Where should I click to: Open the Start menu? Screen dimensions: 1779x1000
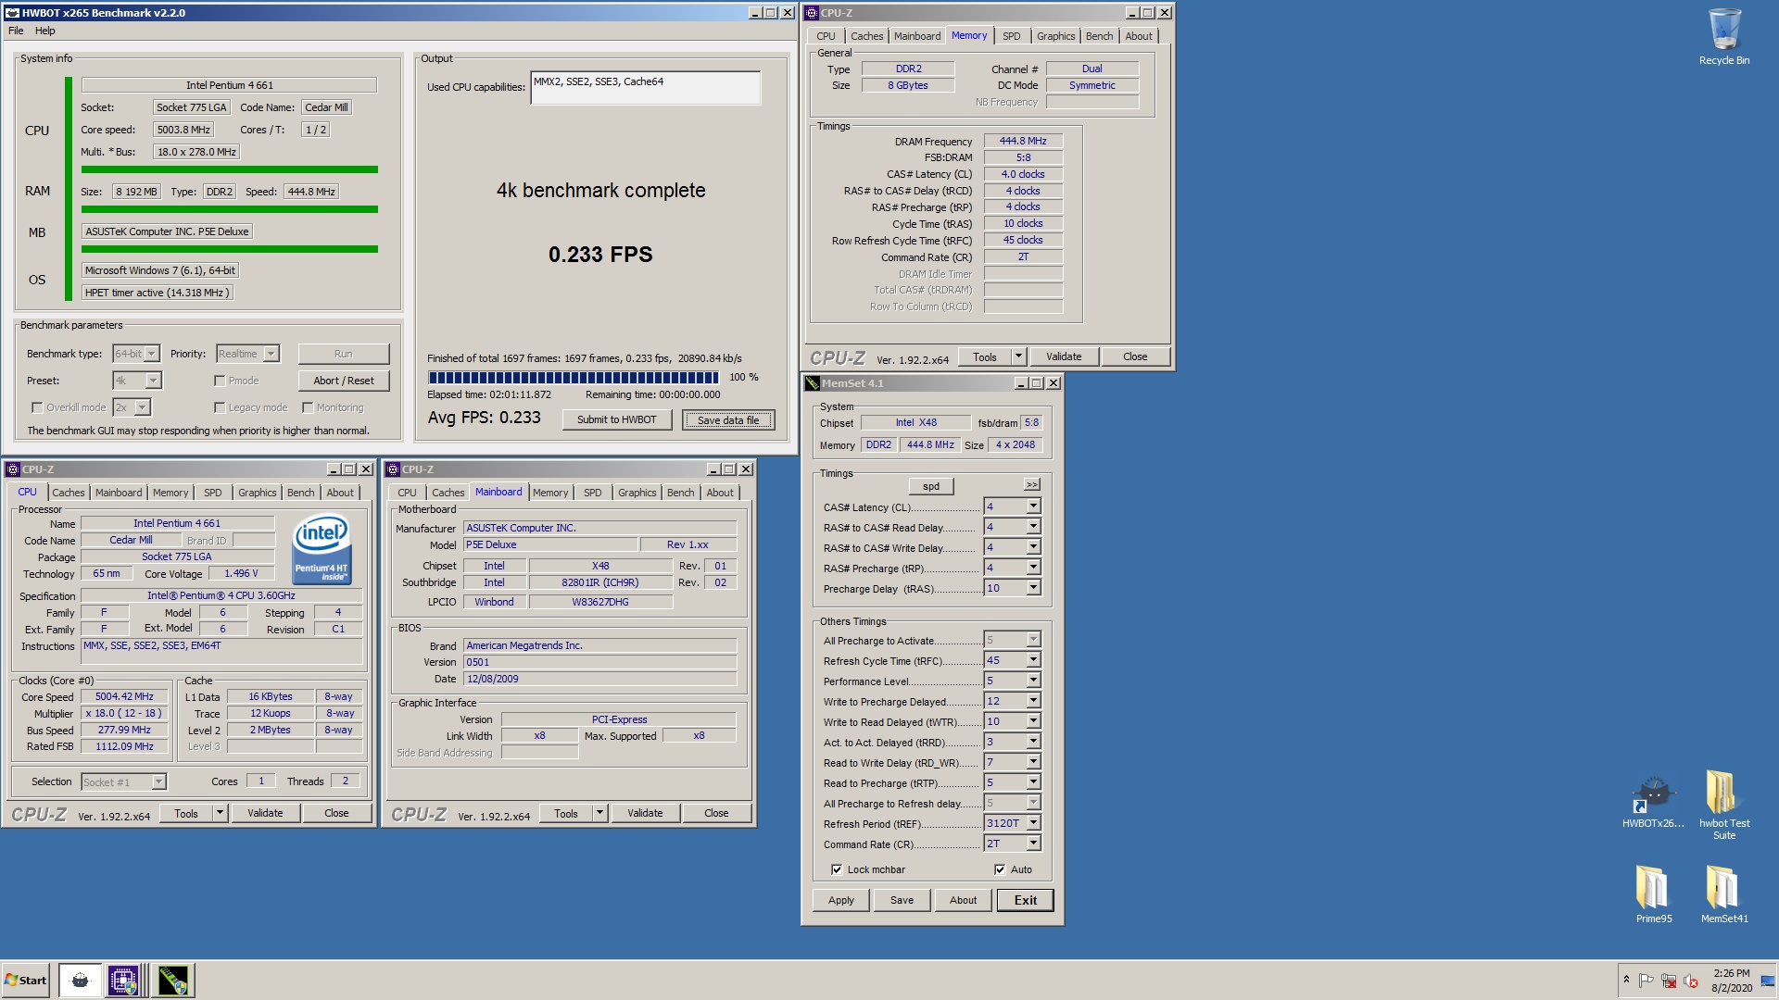tap(25, 980)
